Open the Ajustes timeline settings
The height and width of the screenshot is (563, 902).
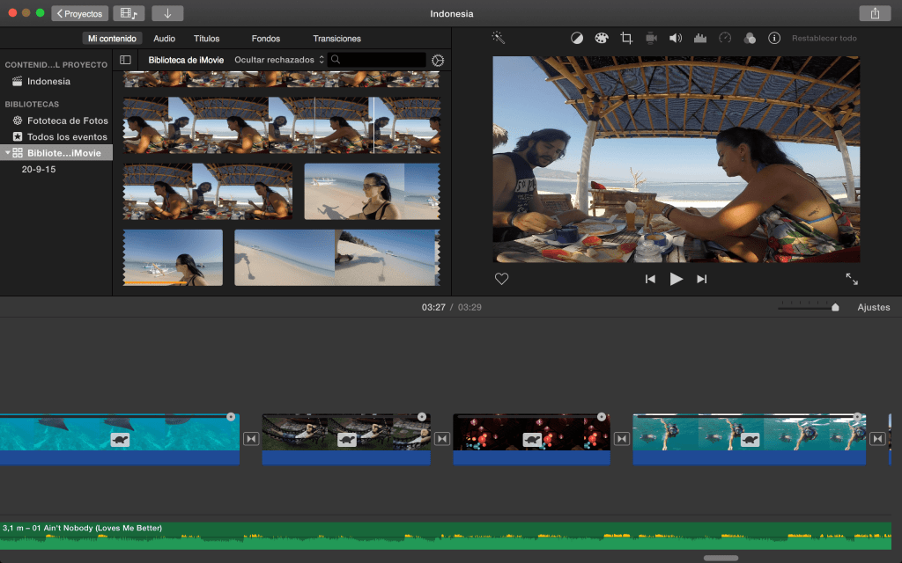tap(874, 307)
